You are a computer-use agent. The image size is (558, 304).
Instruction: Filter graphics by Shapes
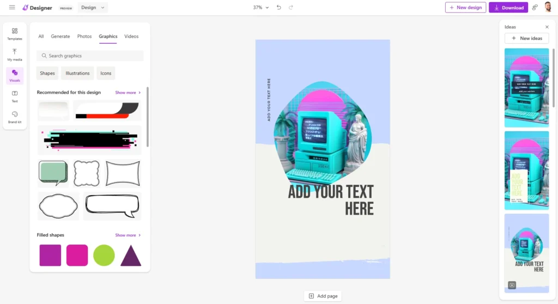click(47, 74)
